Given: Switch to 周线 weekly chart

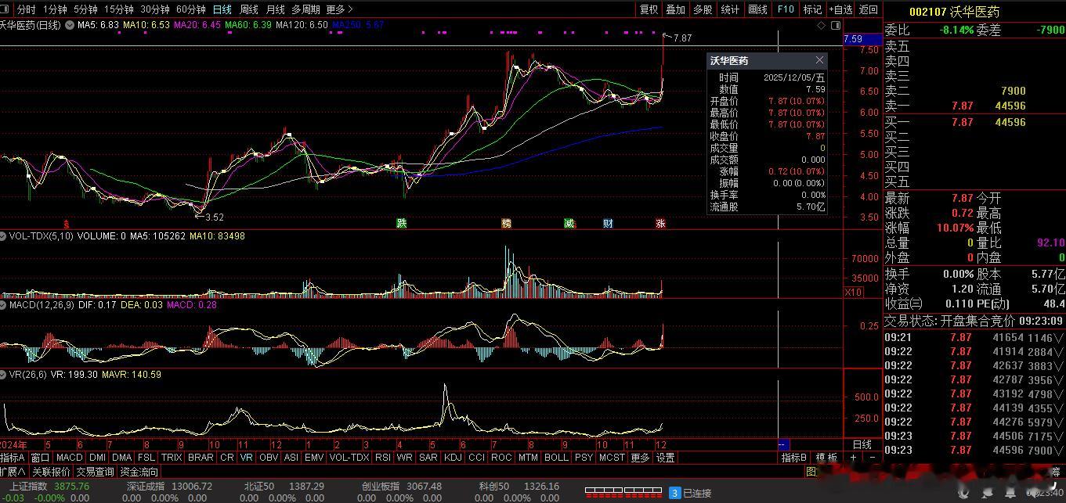Looking at the screenshot, I should point(249,9).
